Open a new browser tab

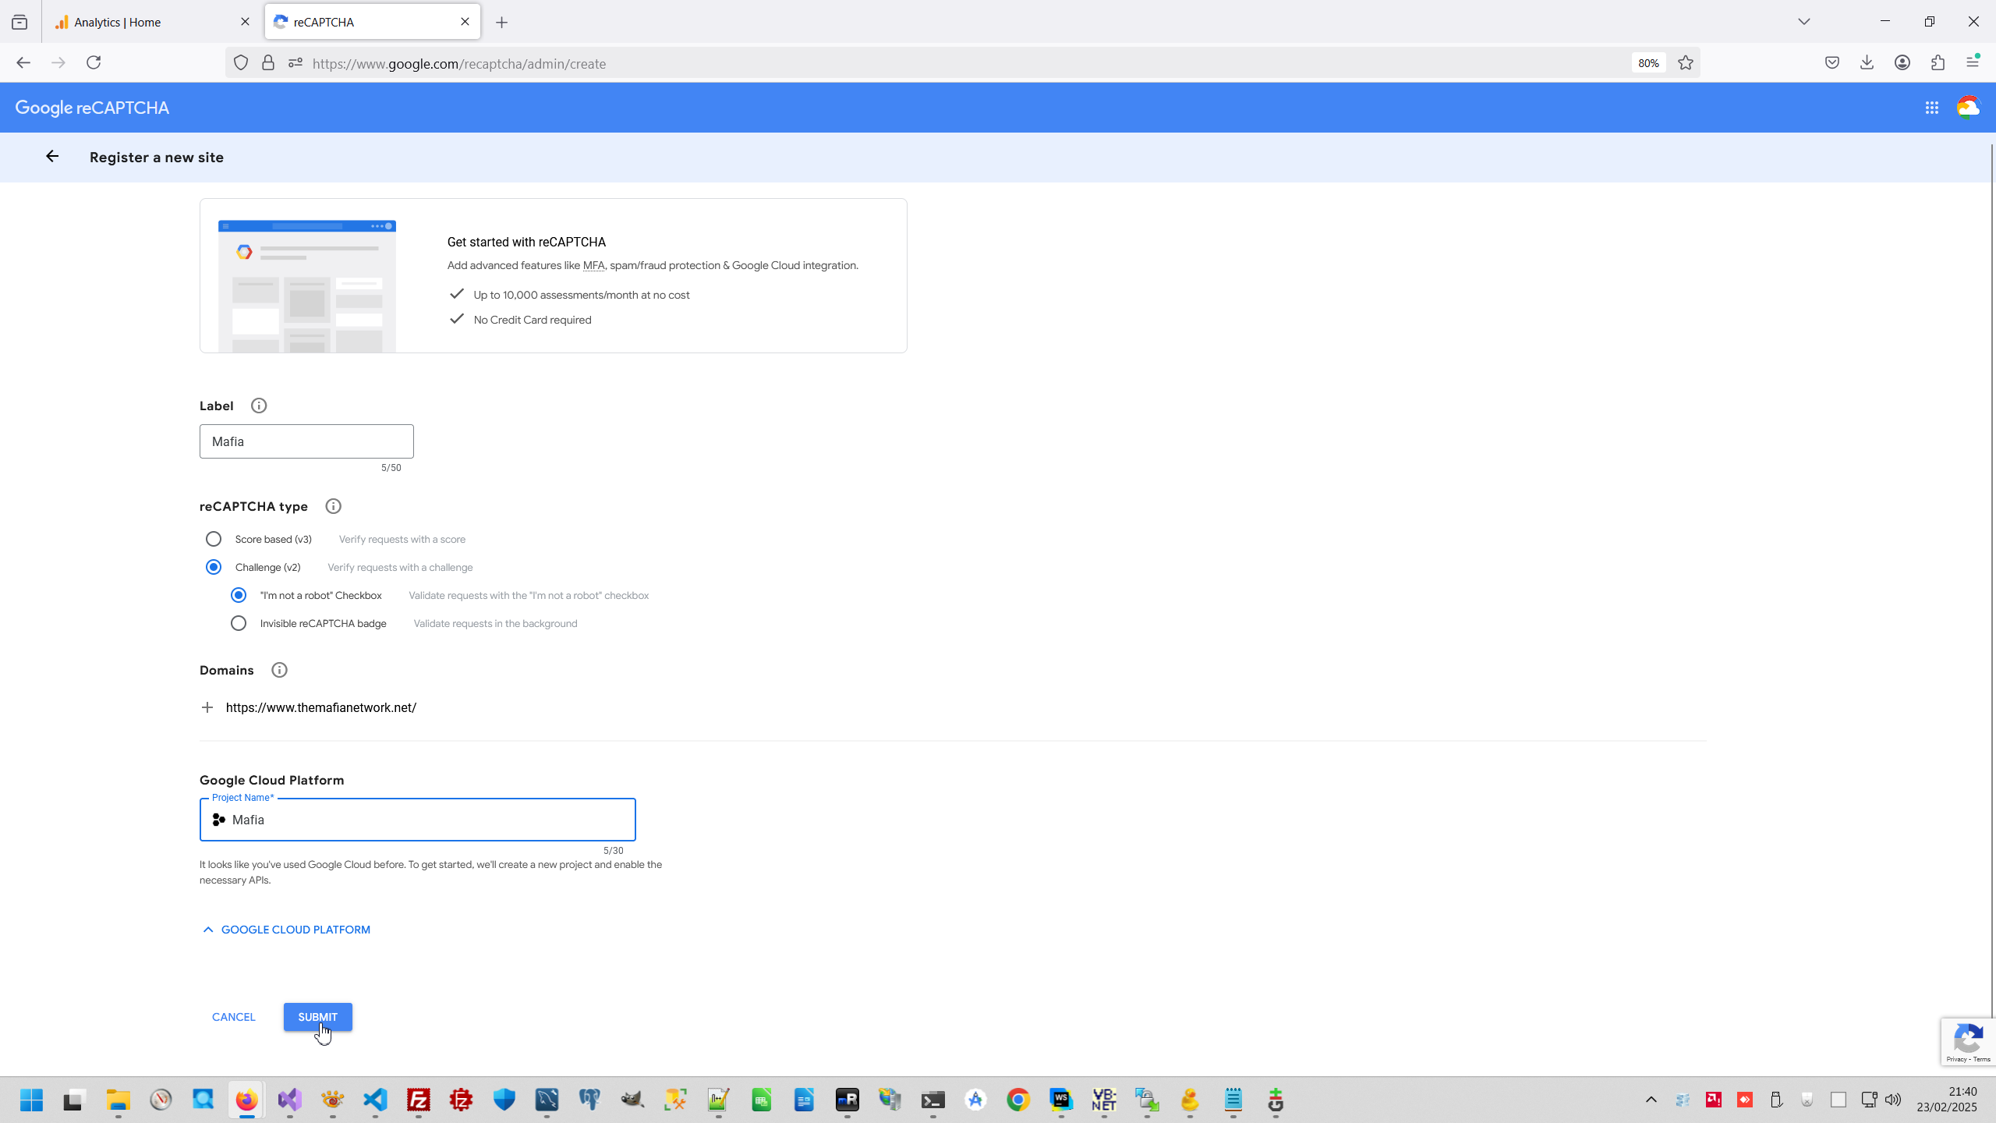502,23
